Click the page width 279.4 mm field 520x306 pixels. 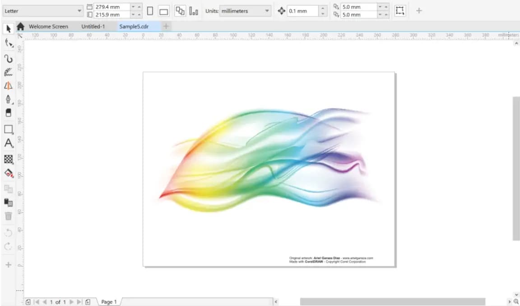pos(112,7)
